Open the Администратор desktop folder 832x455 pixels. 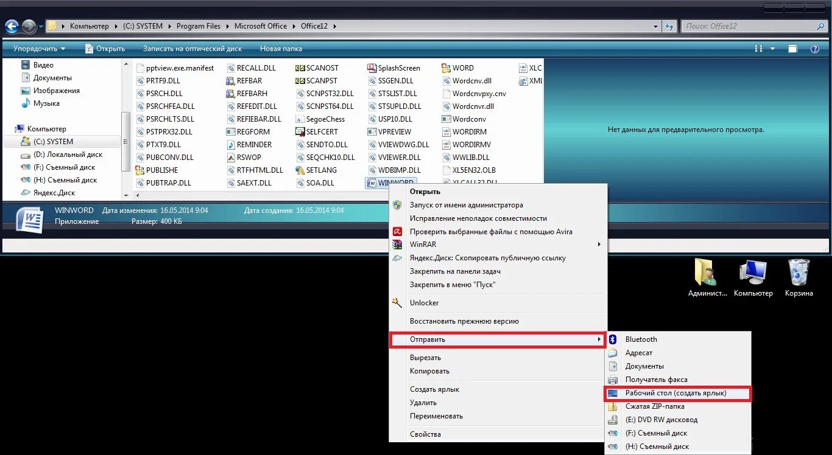coord(707,278)
